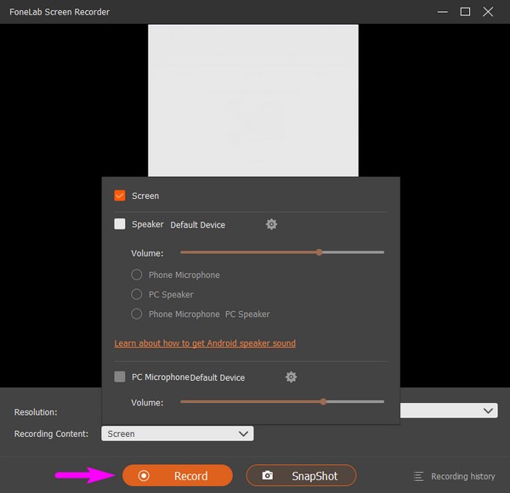
Task: Enable the PC Microphone checkbox
Action: 120,377
